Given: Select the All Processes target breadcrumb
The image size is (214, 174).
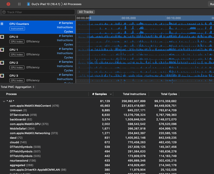Looking at the screenshot, I should (x=72, y=4).
